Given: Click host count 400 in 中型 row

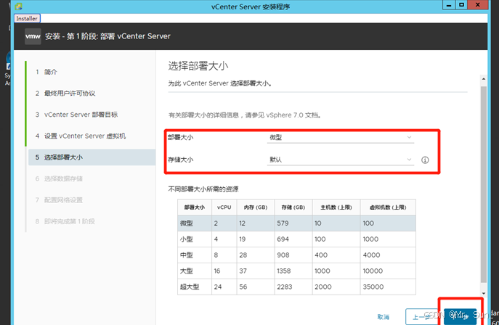Looking at the screenshot, I should tap(321, 255).
